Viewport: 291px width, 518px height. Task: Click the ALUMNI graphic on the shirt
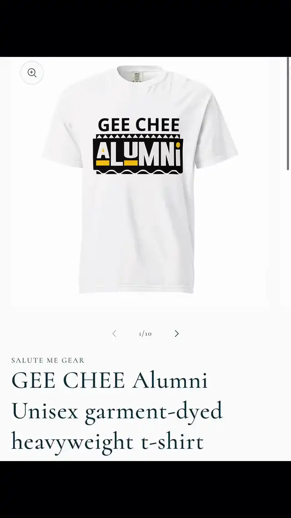pos(138,154)
